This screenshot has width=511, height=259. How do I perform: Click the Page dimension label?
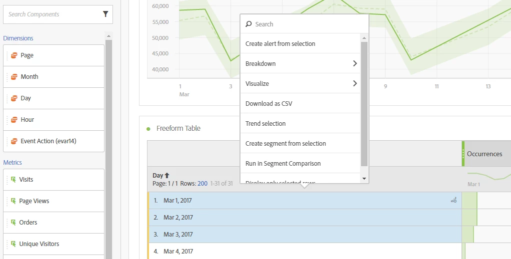27,55
